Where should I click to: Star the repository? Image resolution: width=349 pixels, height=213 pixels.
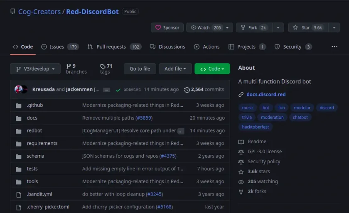coord(308,27)
